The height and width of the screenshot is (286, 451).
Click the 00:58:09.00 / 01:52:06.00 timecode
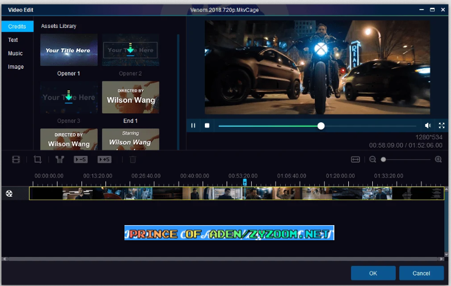tap(406, 145)
